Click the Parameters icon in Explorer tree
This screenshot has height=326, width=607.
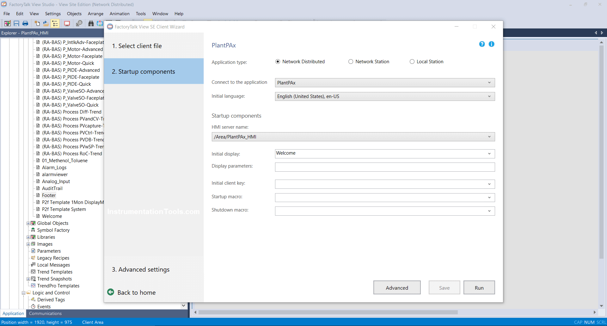(33, 251)
